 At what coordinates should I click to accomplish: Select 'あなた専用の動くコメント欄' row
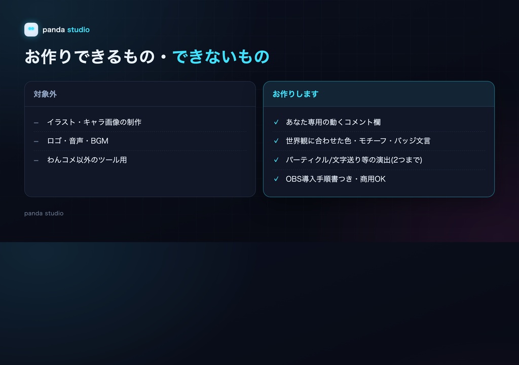click(x=379, y=122)
